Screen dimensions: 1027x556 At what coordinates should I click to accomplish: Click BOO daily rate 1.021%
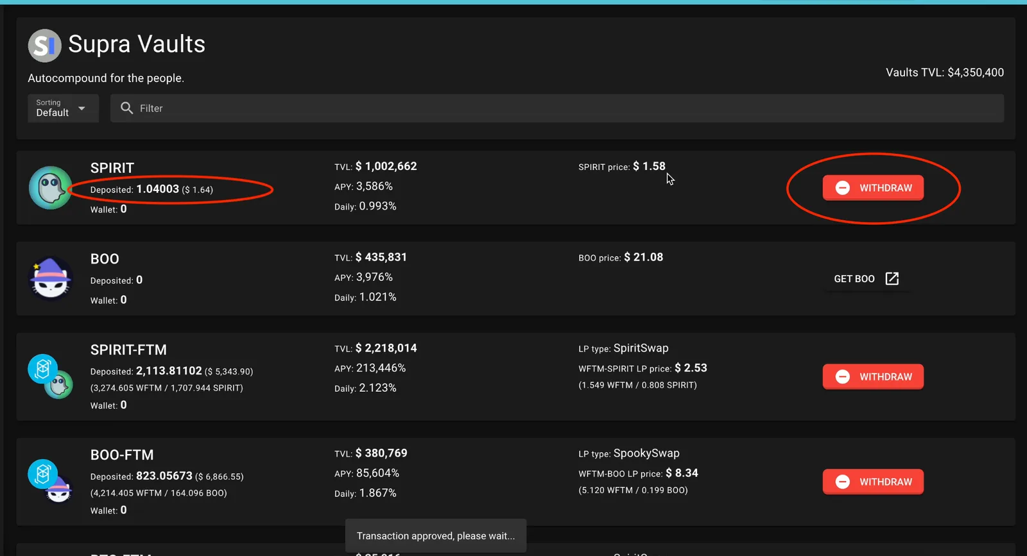tap(377, 298)
